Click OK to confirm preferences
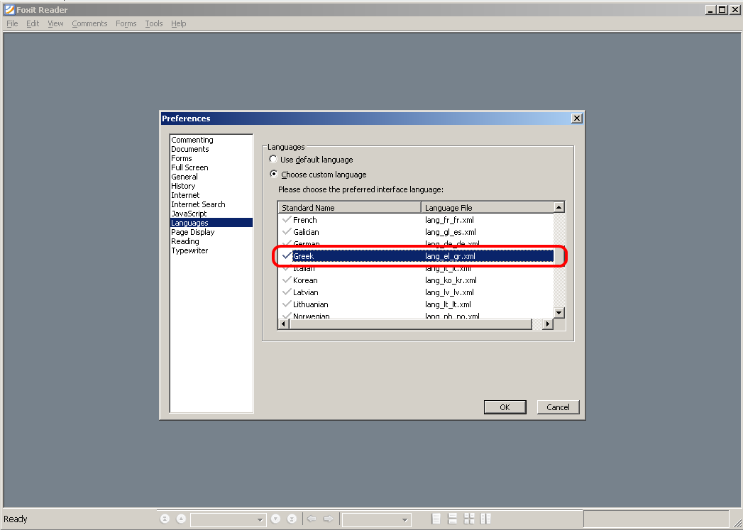The width and height of the screenshot is (743, 530). tap(505, 407)
